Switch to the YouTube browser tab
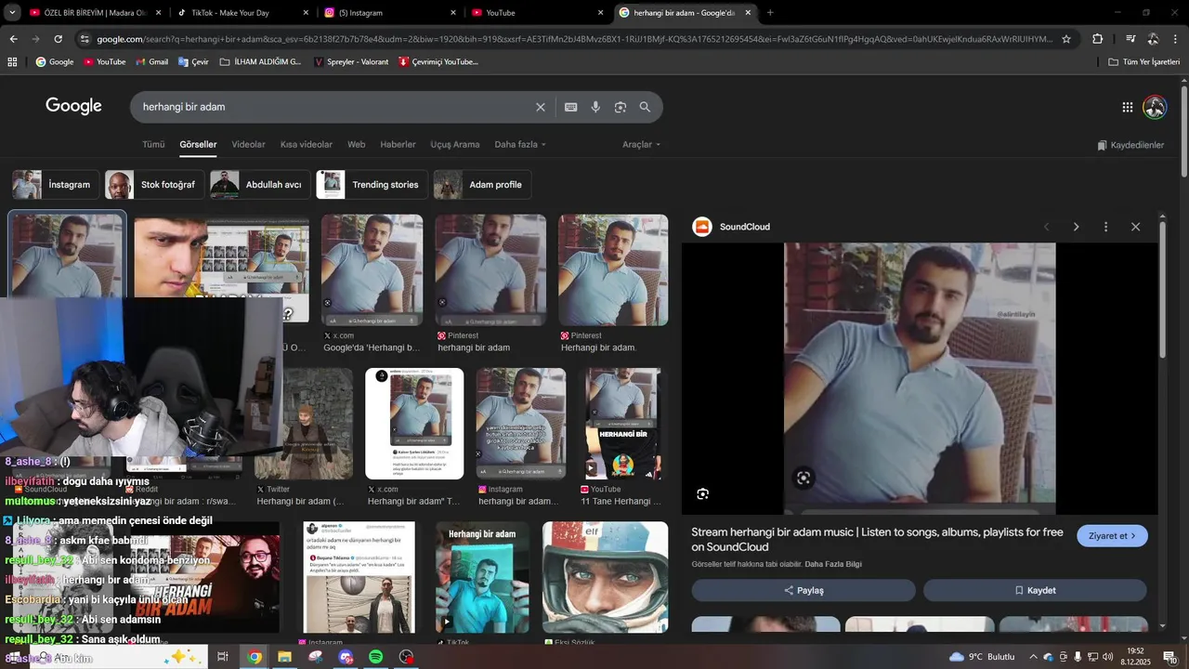1189x669 pixels. pos(537,13)
